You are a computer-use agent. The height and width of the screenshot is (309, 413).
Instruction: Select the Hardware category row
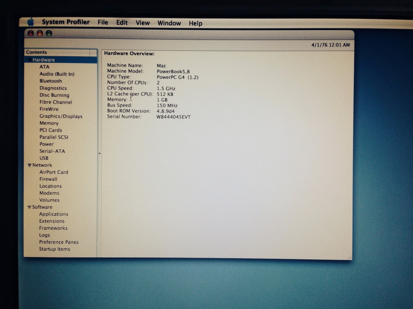point(61,60)
